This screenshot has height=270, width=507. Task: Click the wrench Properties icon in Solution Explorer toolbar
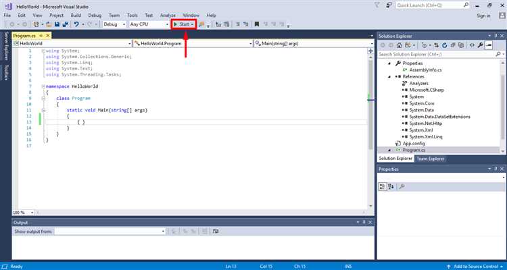tap(481, 45)
